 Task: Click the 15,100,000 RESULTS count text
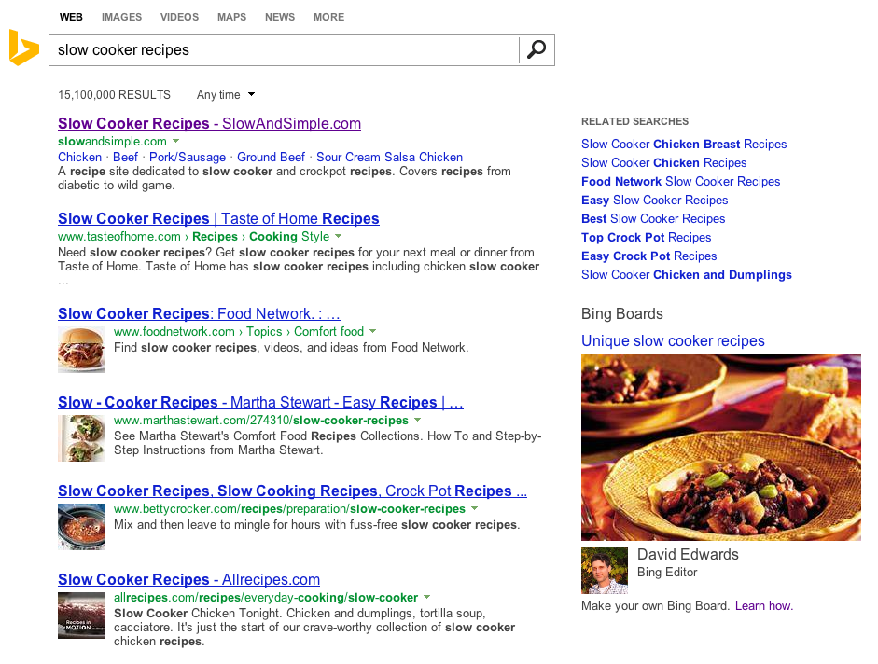click(114, 94)
